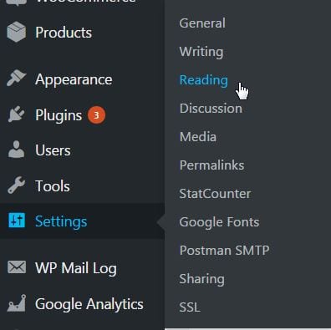Open the SSL settings link

tap(190, 307)
